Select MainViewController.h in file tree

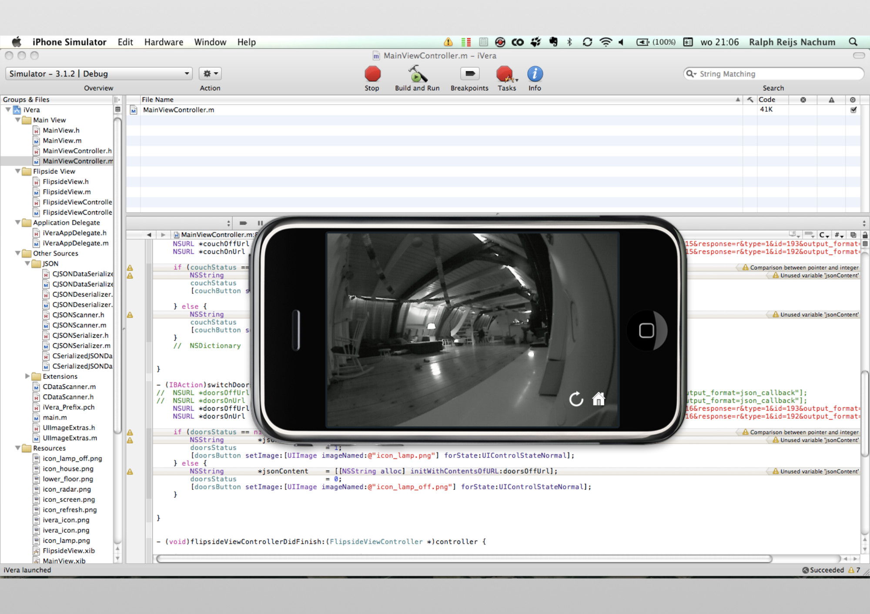[x=77, y=151]
